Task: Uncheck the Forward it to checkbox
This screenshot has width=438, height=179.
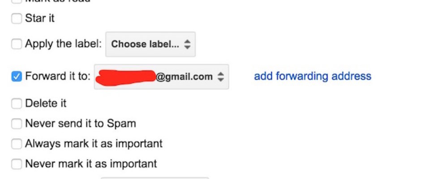Action: pos(17,77)
